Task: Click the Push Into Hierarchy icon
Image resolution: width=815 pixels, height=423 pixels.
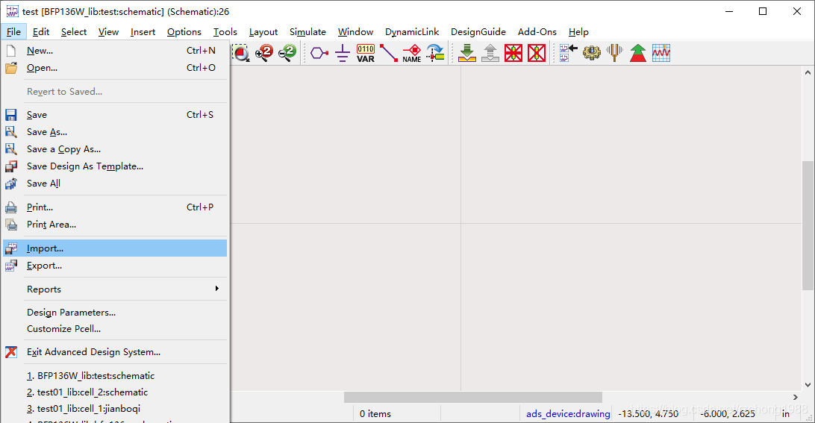Action: [467, 53]
